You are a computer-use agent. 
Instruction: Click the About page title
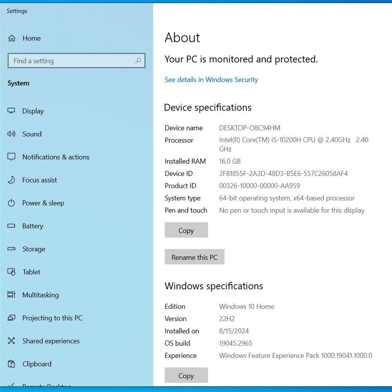[x=182, y=38]
